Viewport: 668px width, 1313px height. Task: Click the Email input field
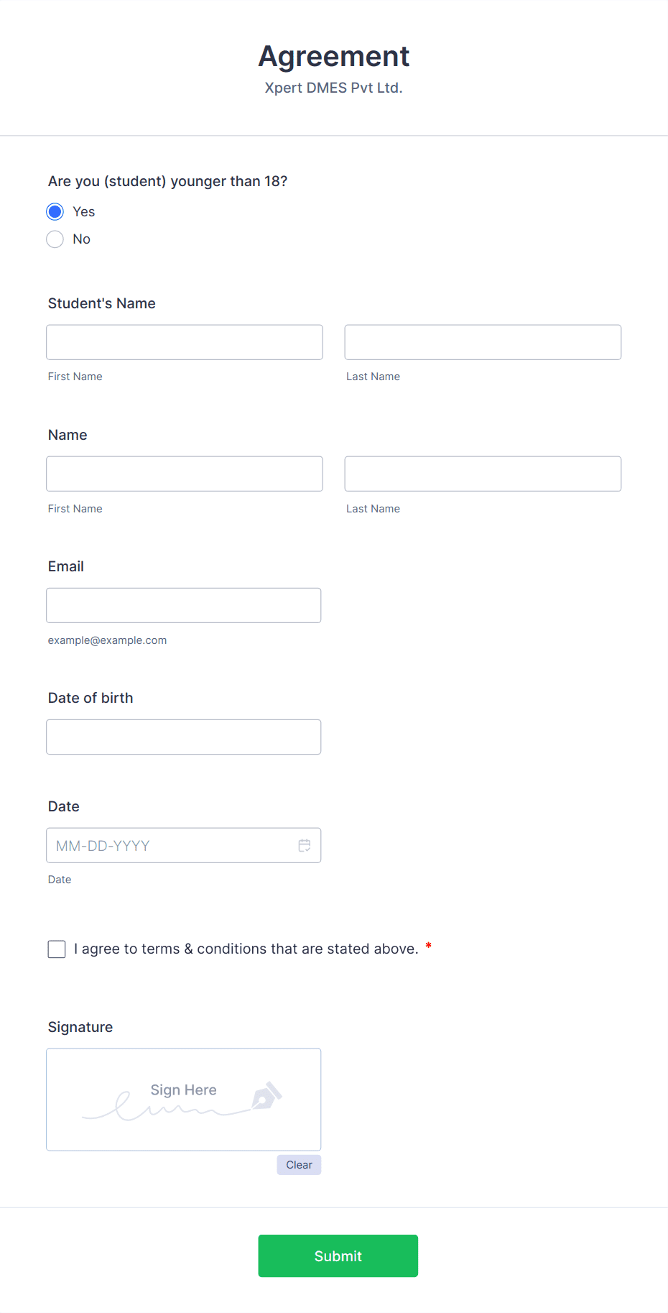click(184, 605)
